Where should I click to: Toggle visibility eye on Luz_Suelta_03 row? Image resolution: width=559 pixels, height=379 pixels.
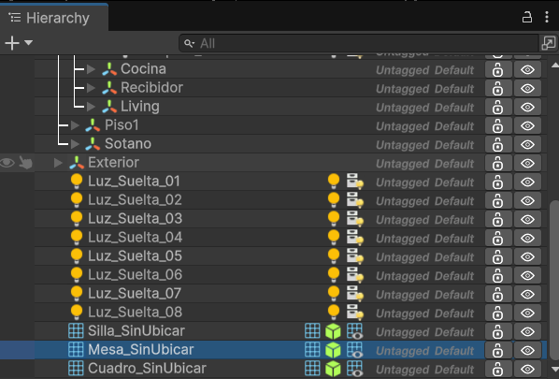pos(527,219)
